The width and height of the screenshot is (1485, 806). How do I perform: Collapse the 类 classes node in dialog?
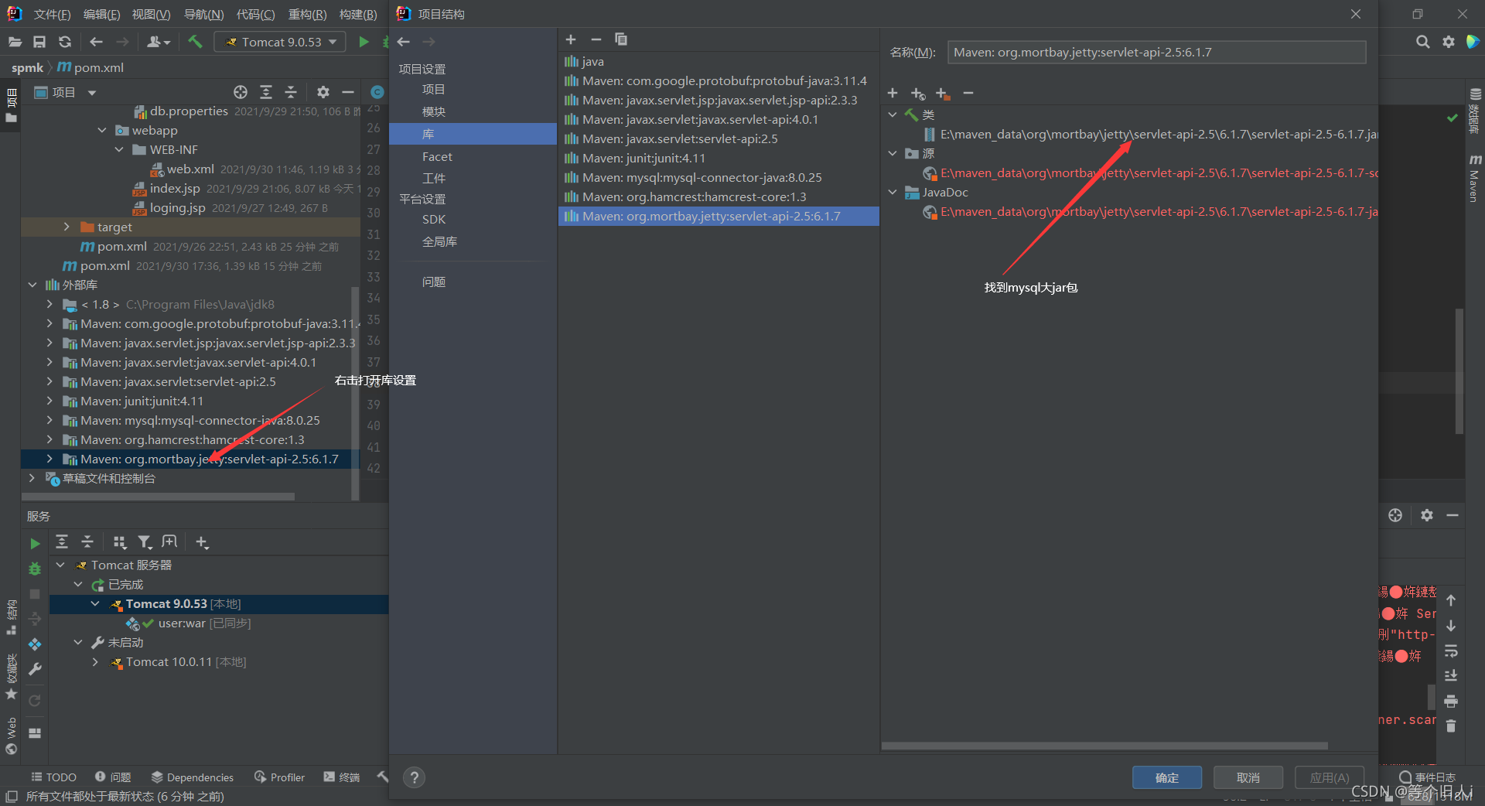(893, 114)
